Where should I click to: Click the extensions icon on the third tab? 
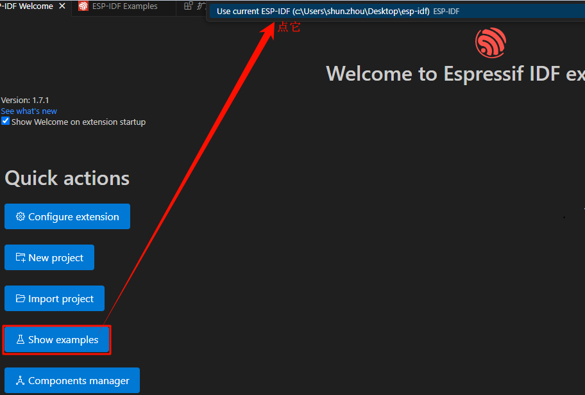coord(189,6)
